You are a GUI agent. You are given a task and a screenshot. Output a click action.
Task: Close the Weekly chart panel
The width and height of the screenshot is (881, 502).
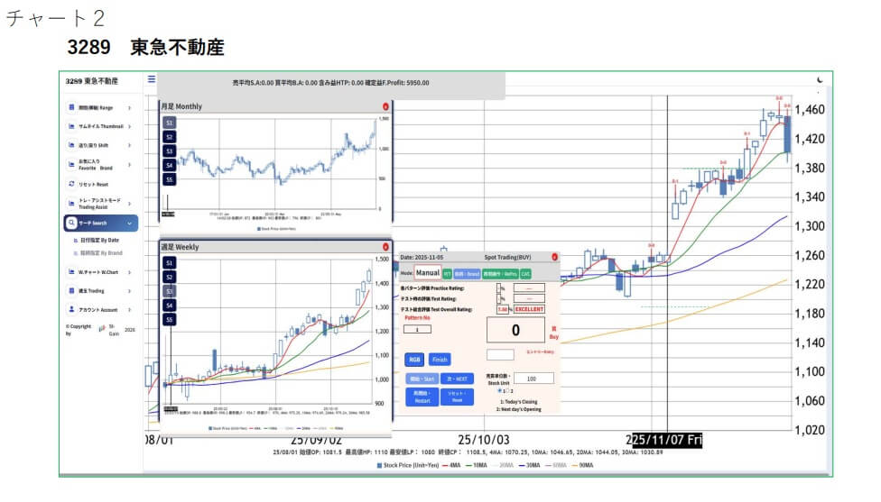point(385,246)
